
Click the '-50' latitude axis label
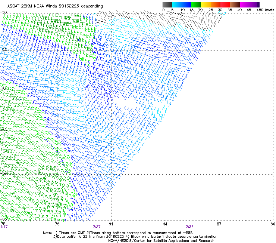3,12
